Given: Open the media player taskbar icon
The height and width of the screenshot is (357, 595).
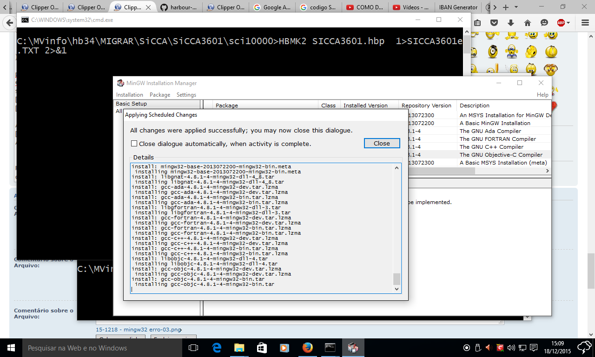Looking at the screenshot, I should 284,348.
